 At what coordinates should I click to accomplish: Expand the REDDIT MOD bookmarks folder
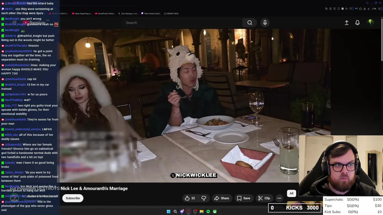point(171,13)
